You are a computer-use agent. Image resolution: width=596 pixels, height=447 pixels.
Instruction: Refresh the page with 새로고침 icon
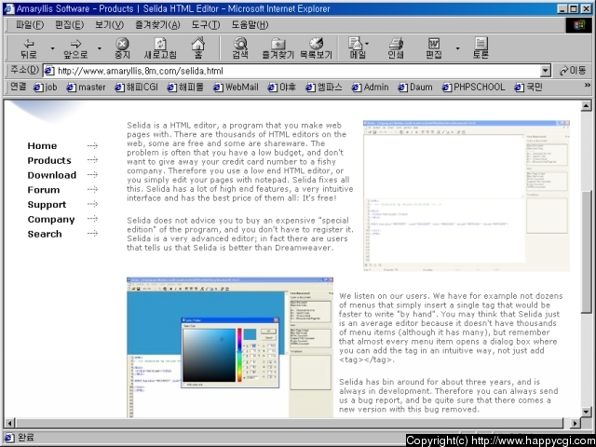[160, 48]
